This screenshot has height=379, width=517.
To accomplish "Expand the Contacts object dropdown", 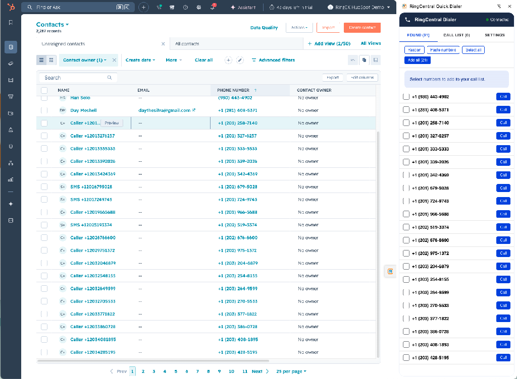I will tap(53, 25).
